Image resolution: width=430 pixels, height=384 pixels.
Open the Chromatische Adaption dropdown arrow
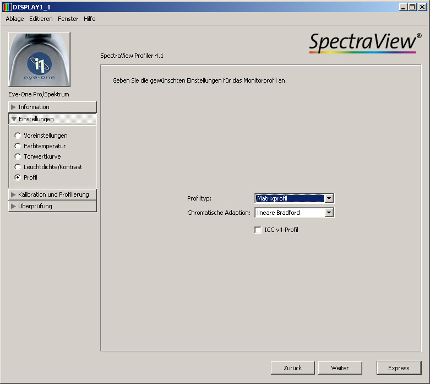(329, 213)
